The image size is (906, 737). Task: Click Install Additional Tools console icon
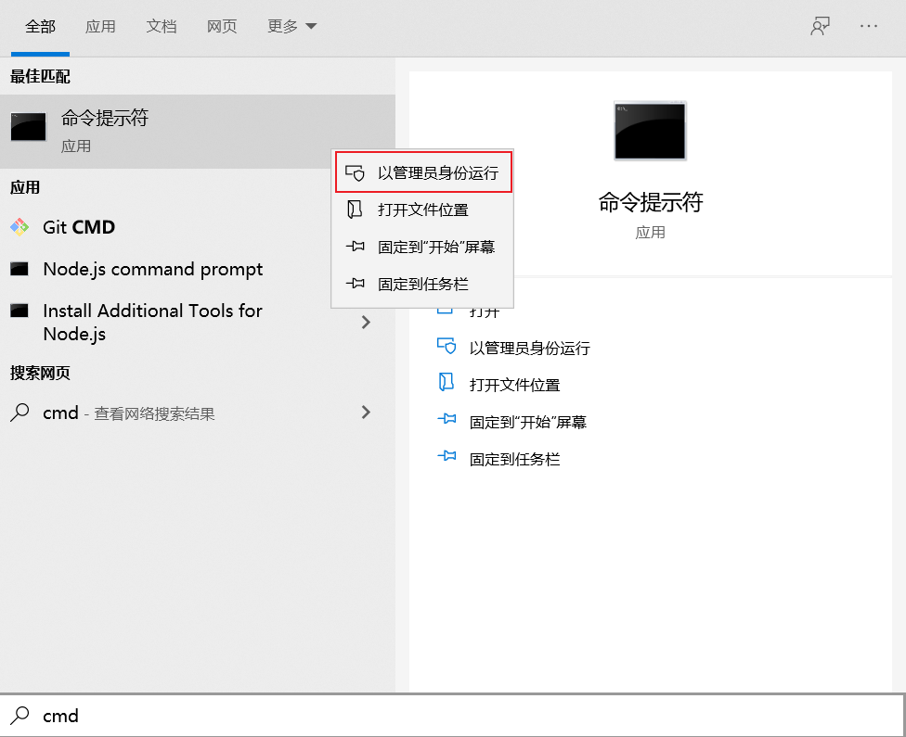pos(19,311)
